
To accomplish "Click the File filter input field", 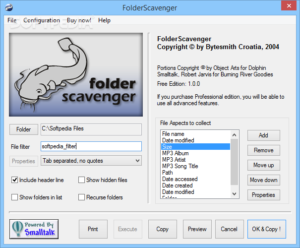I will tap(91, 146).
